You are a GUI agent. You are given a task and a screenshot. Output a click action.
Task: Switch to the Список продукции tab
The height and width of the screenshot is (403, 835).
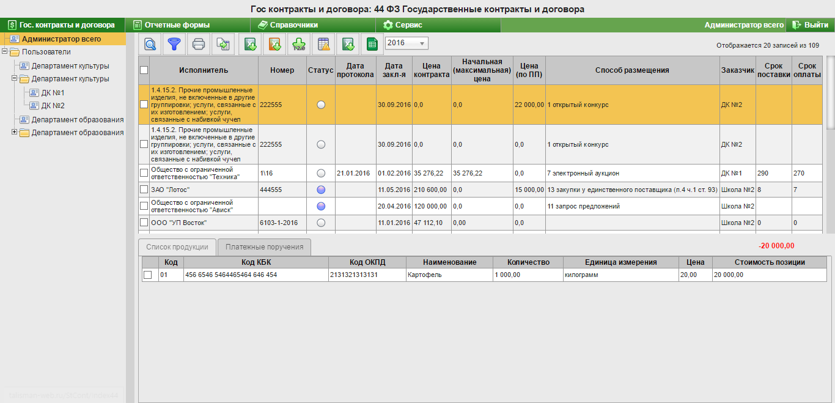coord(177,247)
